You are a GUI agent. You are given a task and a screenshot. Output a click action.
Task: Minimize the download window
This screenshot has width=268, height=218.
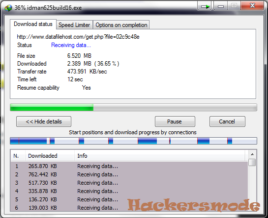(x=220, y=6)
